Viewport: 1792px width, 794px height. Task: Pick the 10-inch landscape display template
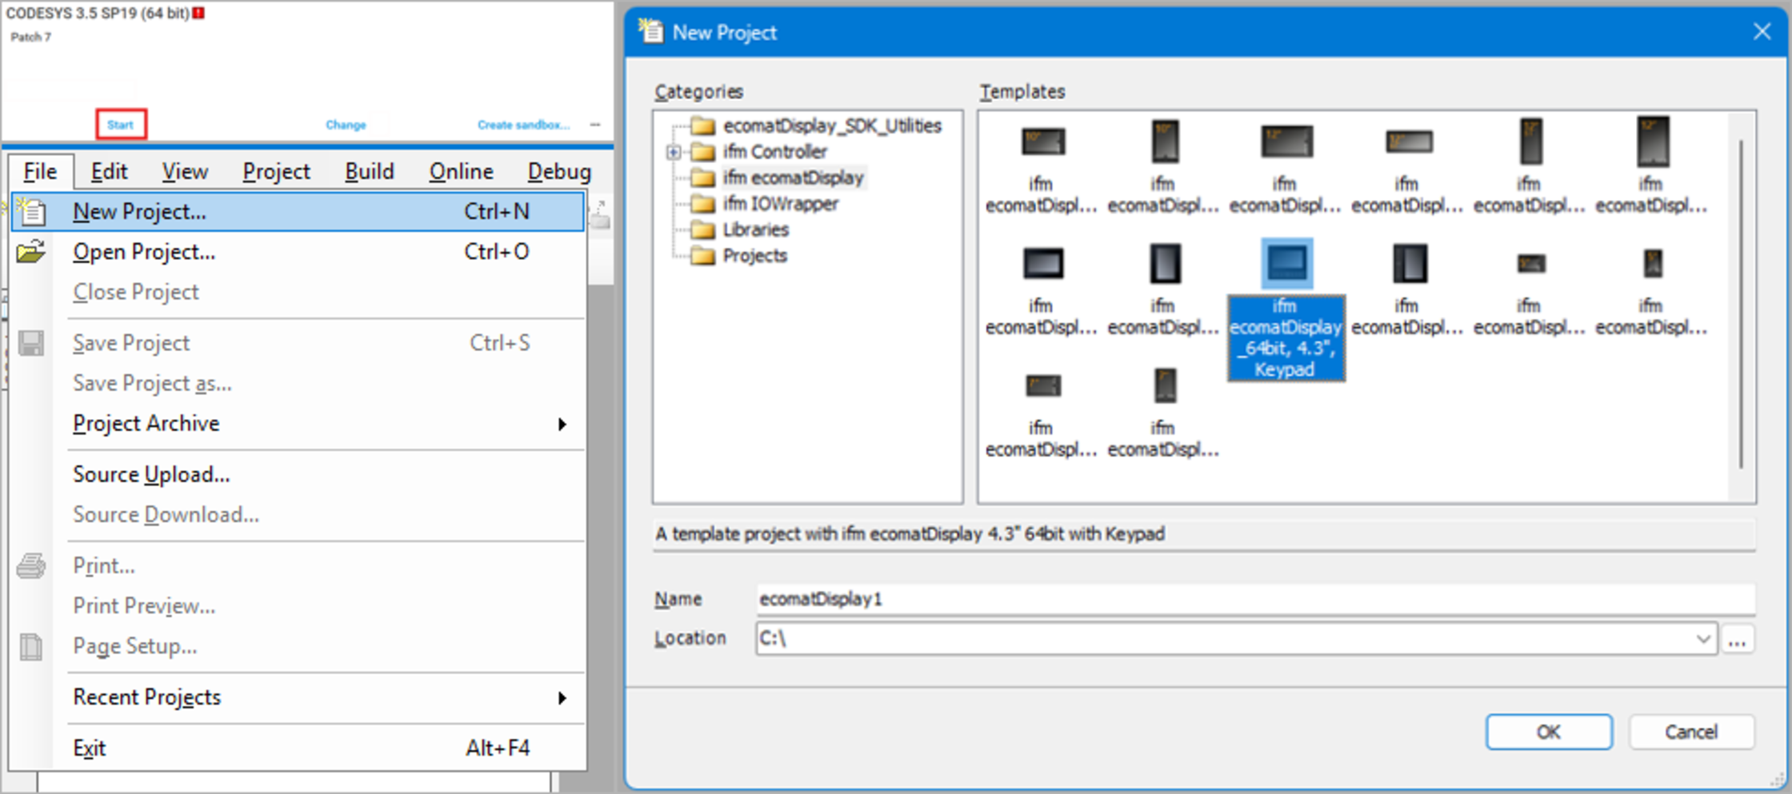coord(1043,142)
